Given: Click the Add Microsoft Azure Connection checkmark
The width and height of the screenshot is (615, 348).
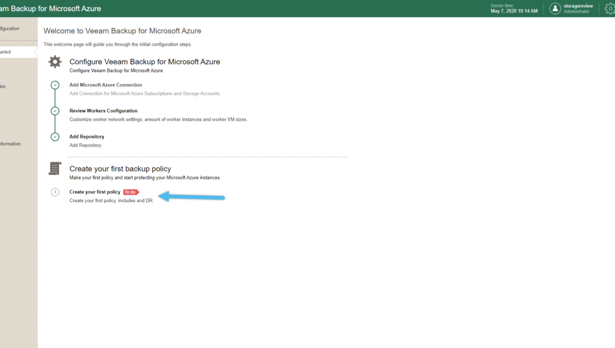Looking at the screenshot, I should point(55,85).
